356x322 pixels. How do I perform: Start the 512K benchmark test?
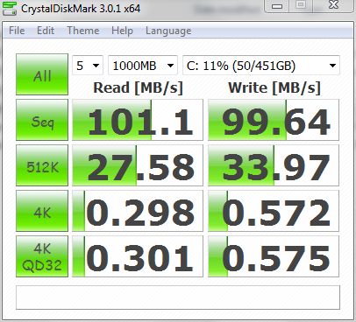pos(42,165)
